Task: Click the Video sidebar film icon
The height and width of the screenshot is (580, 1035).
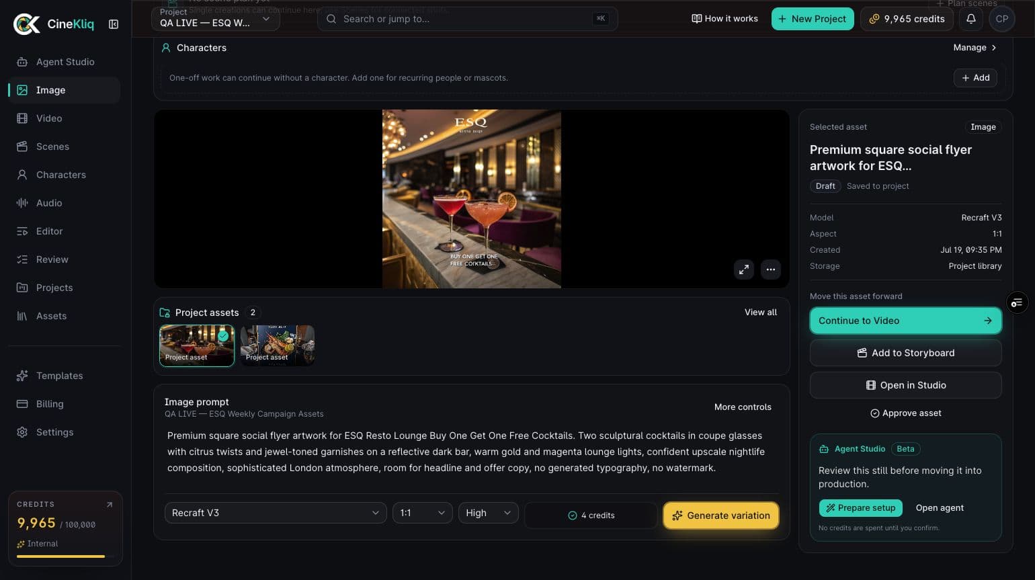Action: pyautogui.click(x=22, y=118)
